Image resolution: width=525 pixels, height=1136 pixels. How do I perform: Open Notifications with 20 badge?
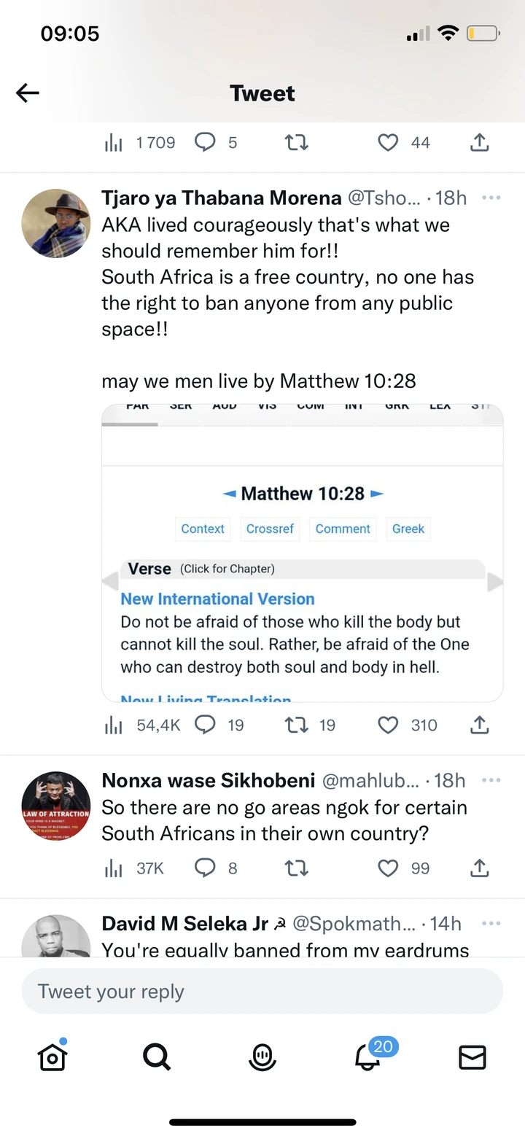click(368, 1057)
